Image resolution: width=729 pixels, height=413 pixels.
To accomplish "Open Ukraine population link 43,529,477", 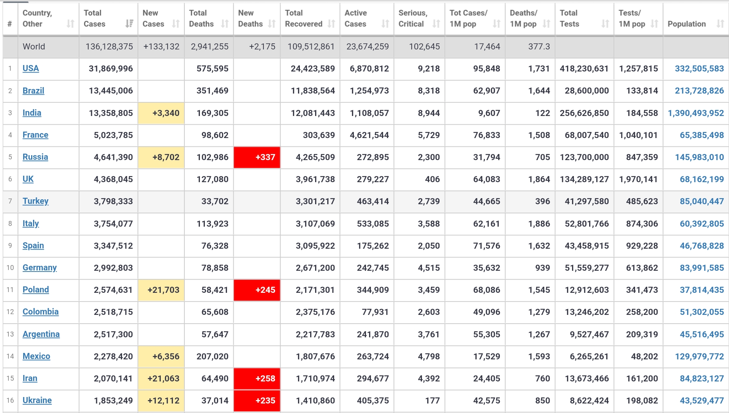I will point(702,400).
